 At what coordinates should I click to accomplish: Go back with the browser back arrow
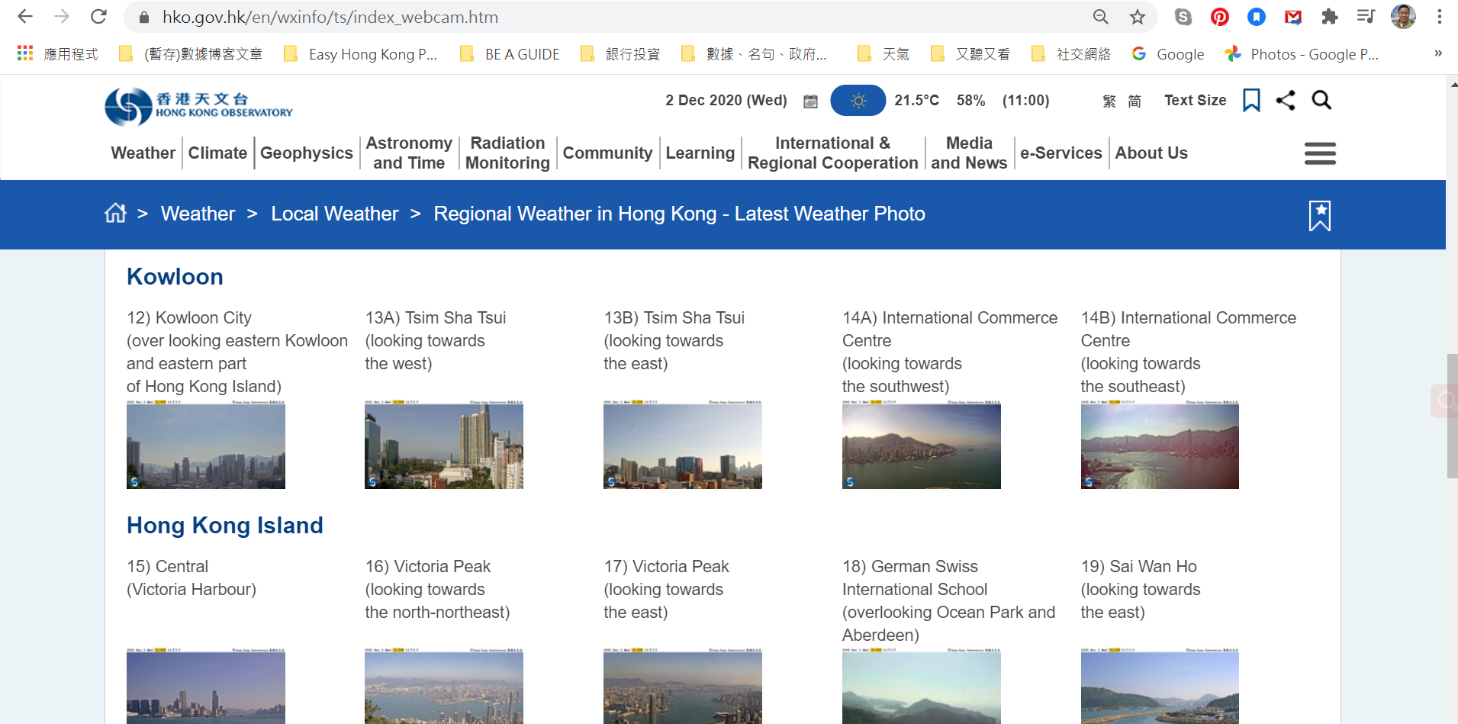click(25, 17)
